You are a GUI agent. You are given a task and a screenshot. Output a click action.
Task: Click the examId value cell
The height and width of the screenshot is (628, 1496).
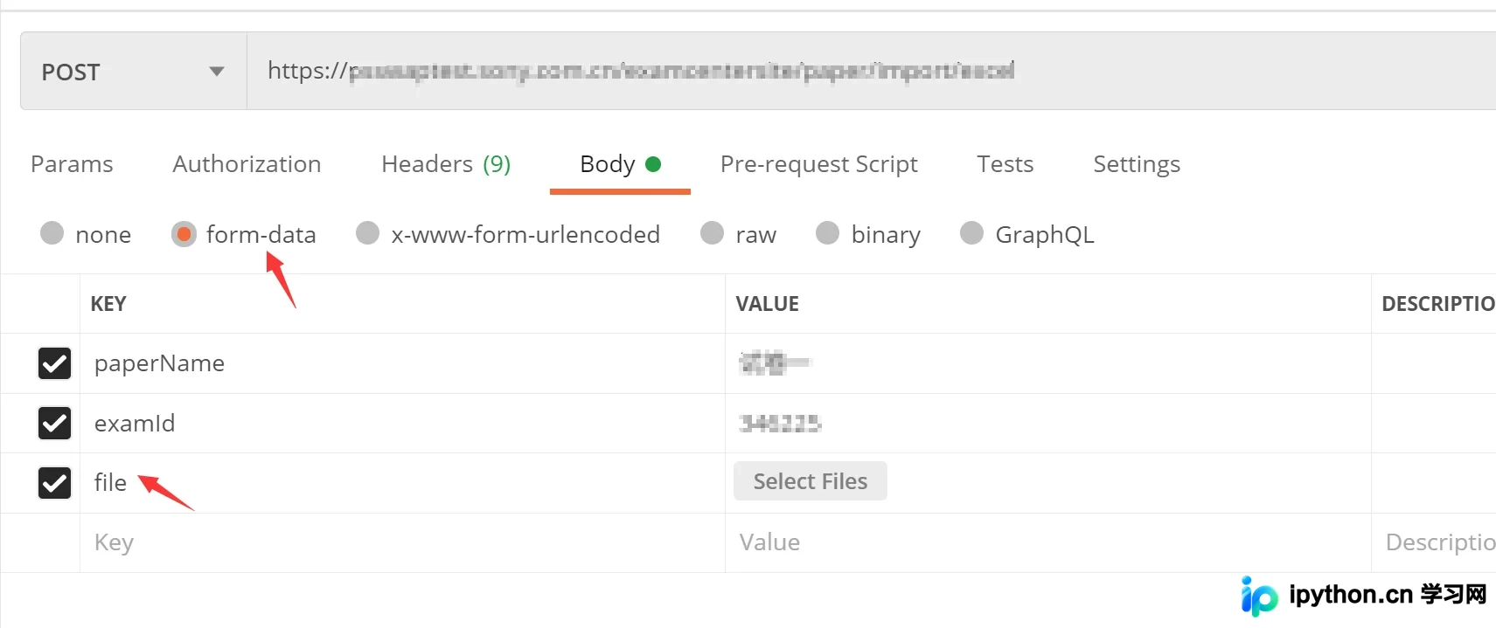[x=1047, y=423]
